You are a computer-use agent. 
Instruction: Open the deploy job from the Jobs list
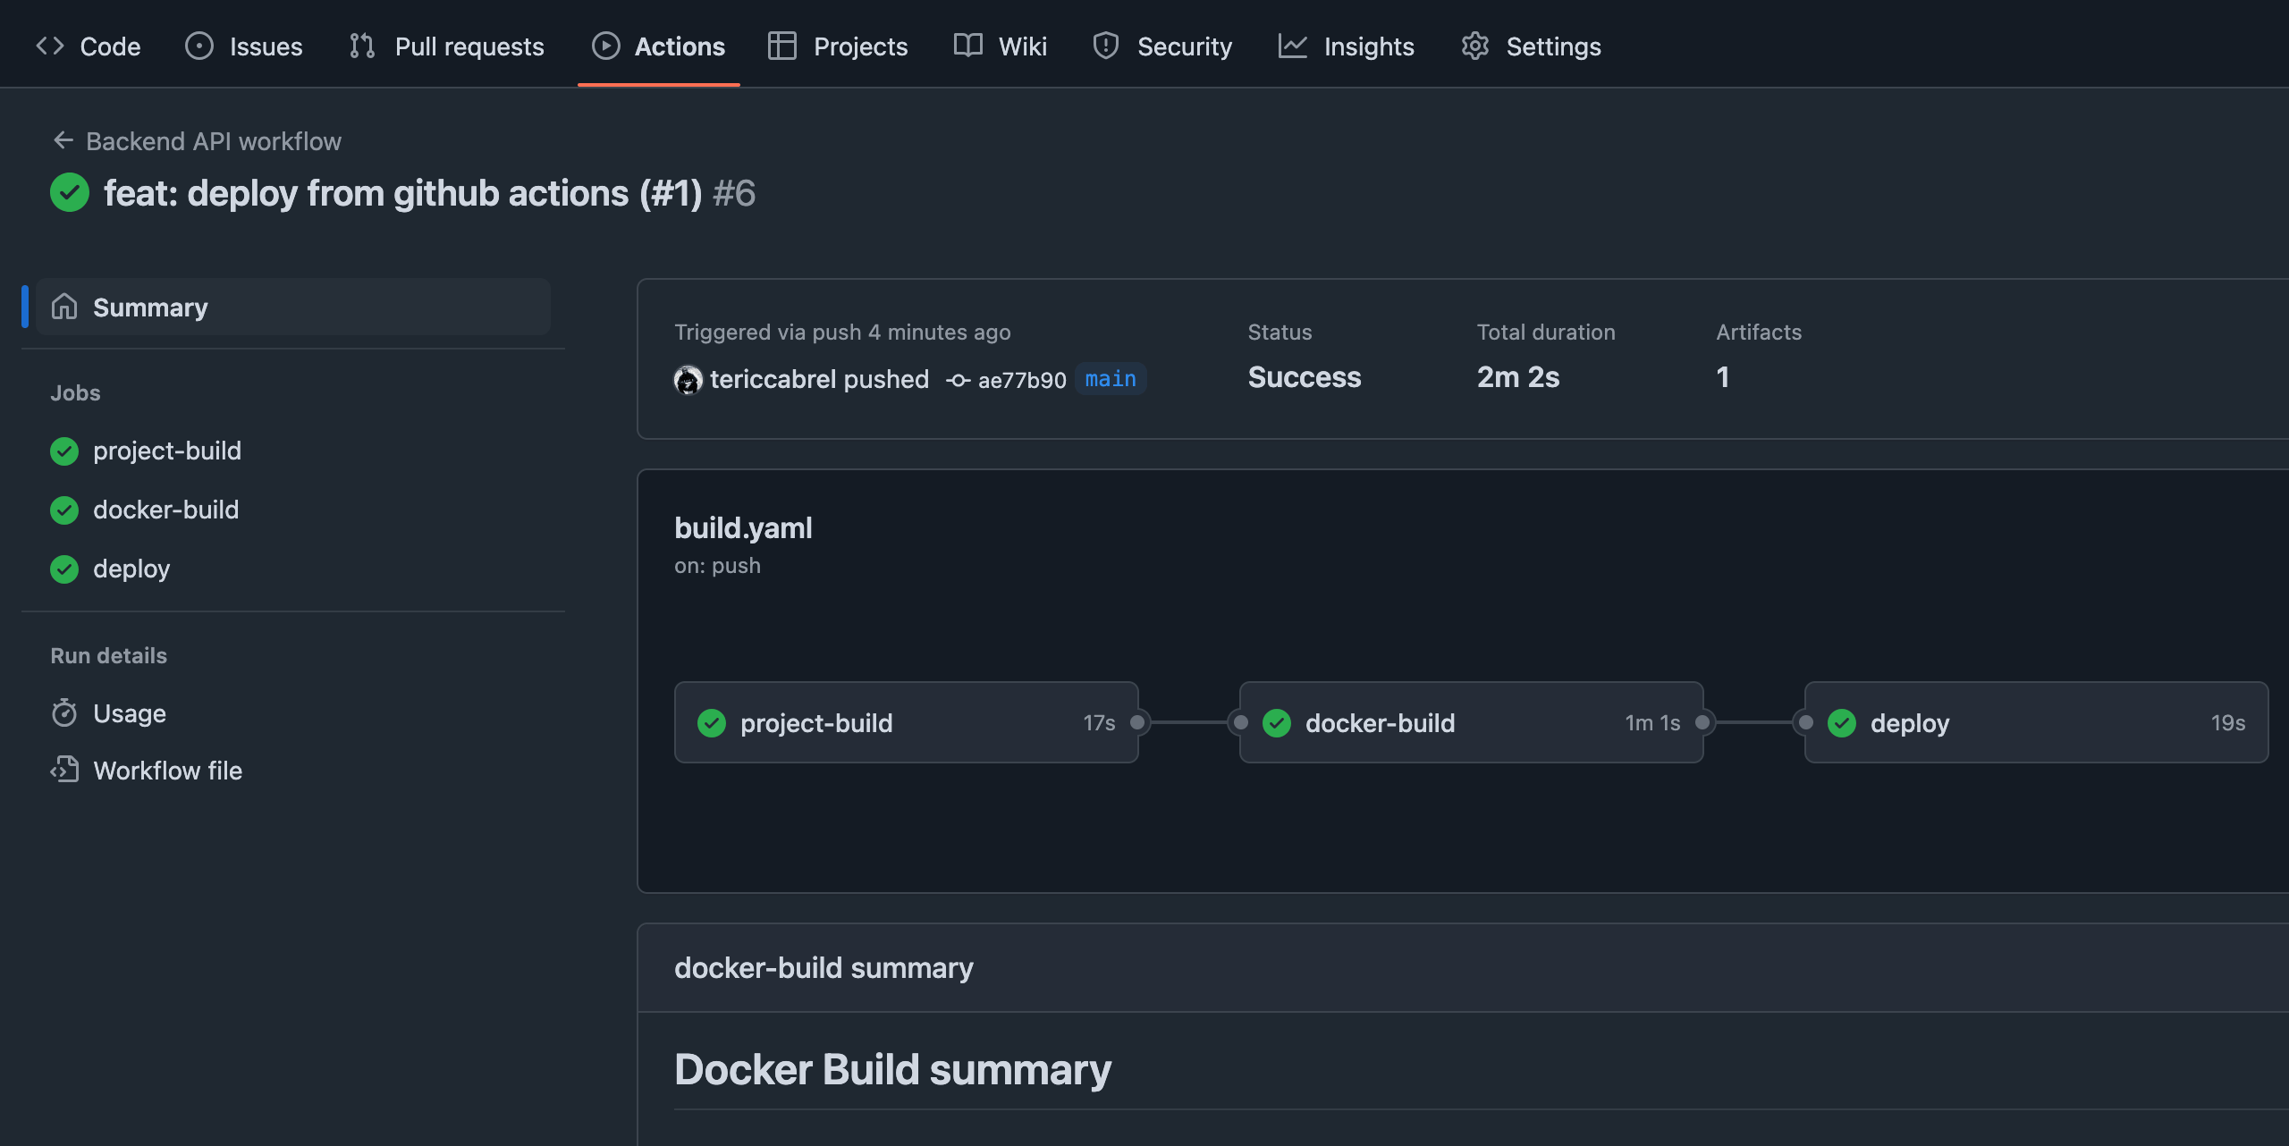tap(131, 569)
